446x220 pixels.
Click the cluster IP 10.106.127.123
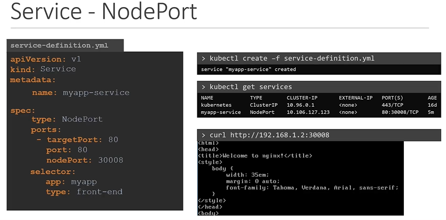pos(308,112)
